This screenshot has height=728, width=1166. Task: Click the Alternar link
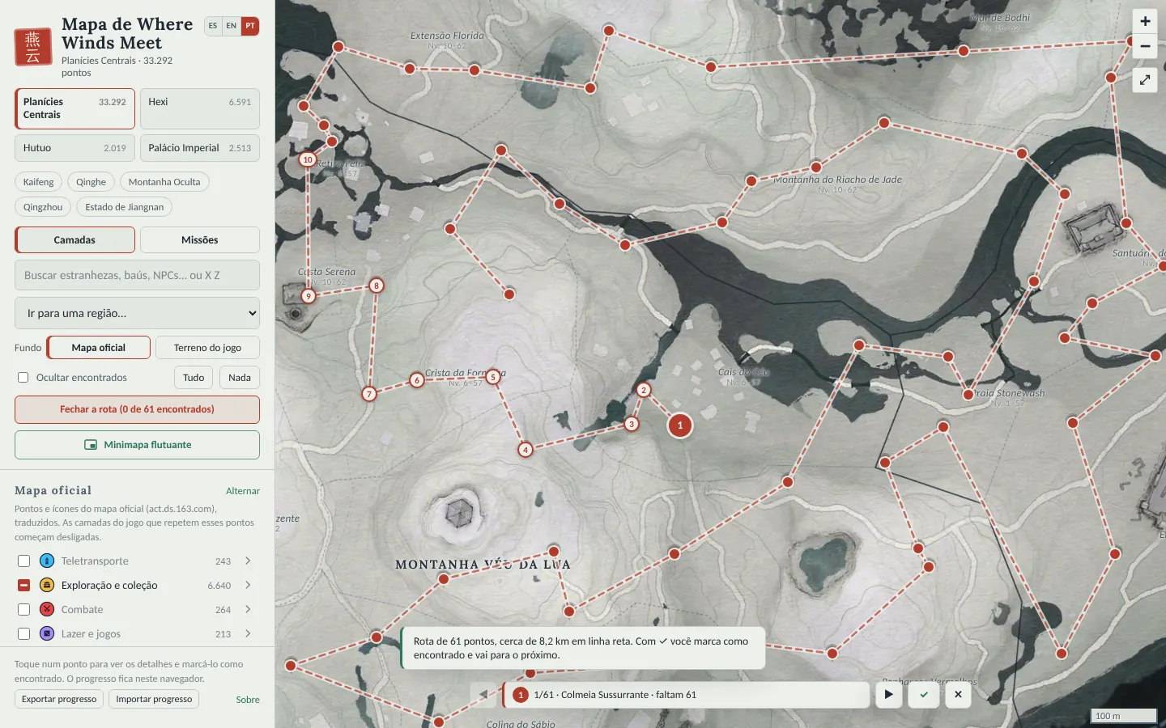click(x=243, y=491)
